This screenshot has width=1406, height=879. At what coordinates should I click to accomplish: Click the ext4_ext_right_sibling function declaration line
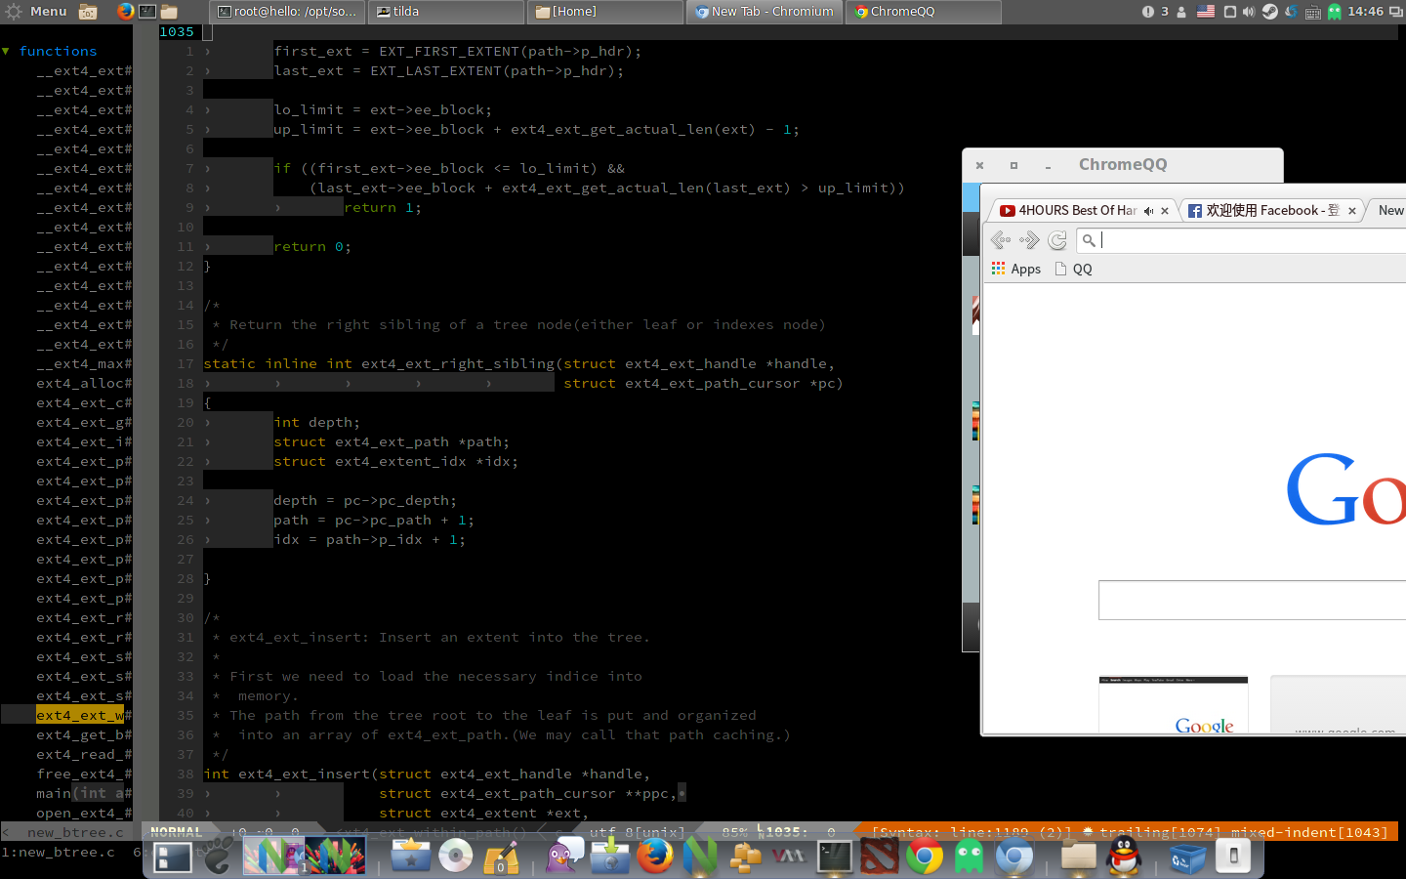(518, 363)
